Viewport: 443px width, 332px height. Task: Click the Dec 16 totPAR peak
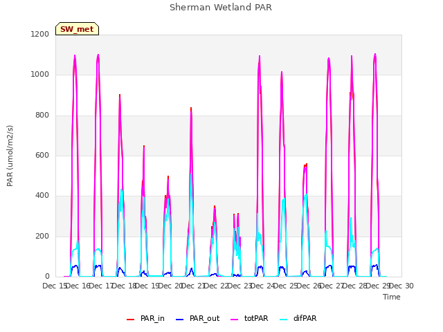click(98, 55)
